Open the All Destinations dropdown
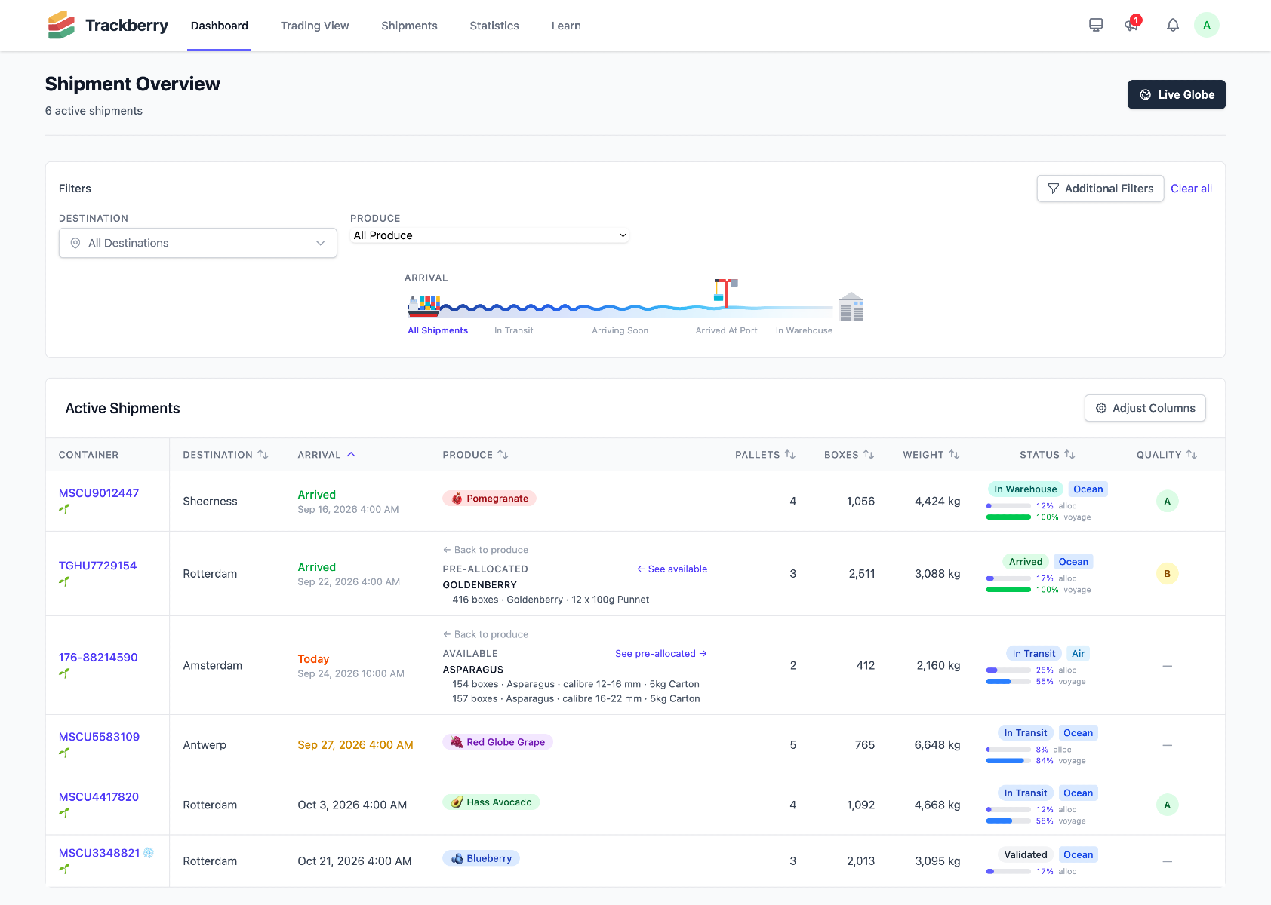 tap(198, 243)
